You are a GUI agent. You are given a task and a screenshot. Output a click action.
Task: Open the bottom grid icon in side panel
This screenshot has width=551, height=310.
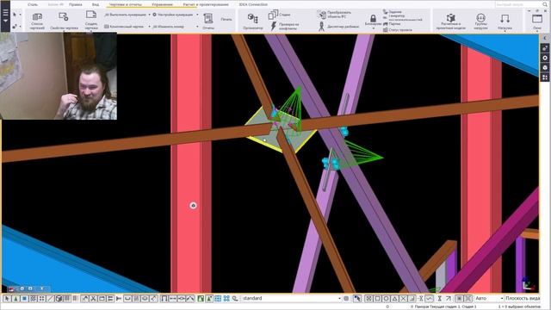545,77
